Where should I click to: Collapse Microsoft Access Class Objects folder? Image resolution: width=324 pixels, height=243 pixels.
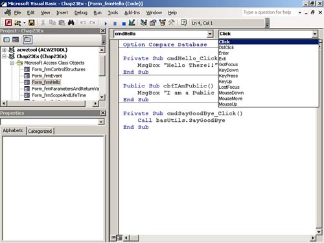point(12,63)
